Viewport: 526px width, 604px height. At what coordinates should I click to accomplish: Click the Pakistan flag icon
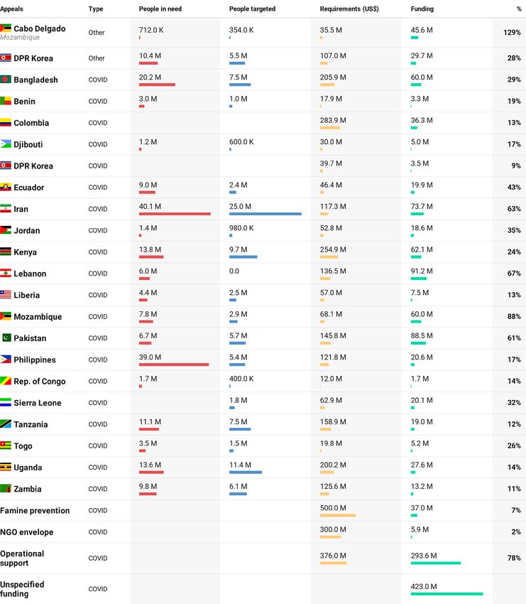tap(6, 338)
